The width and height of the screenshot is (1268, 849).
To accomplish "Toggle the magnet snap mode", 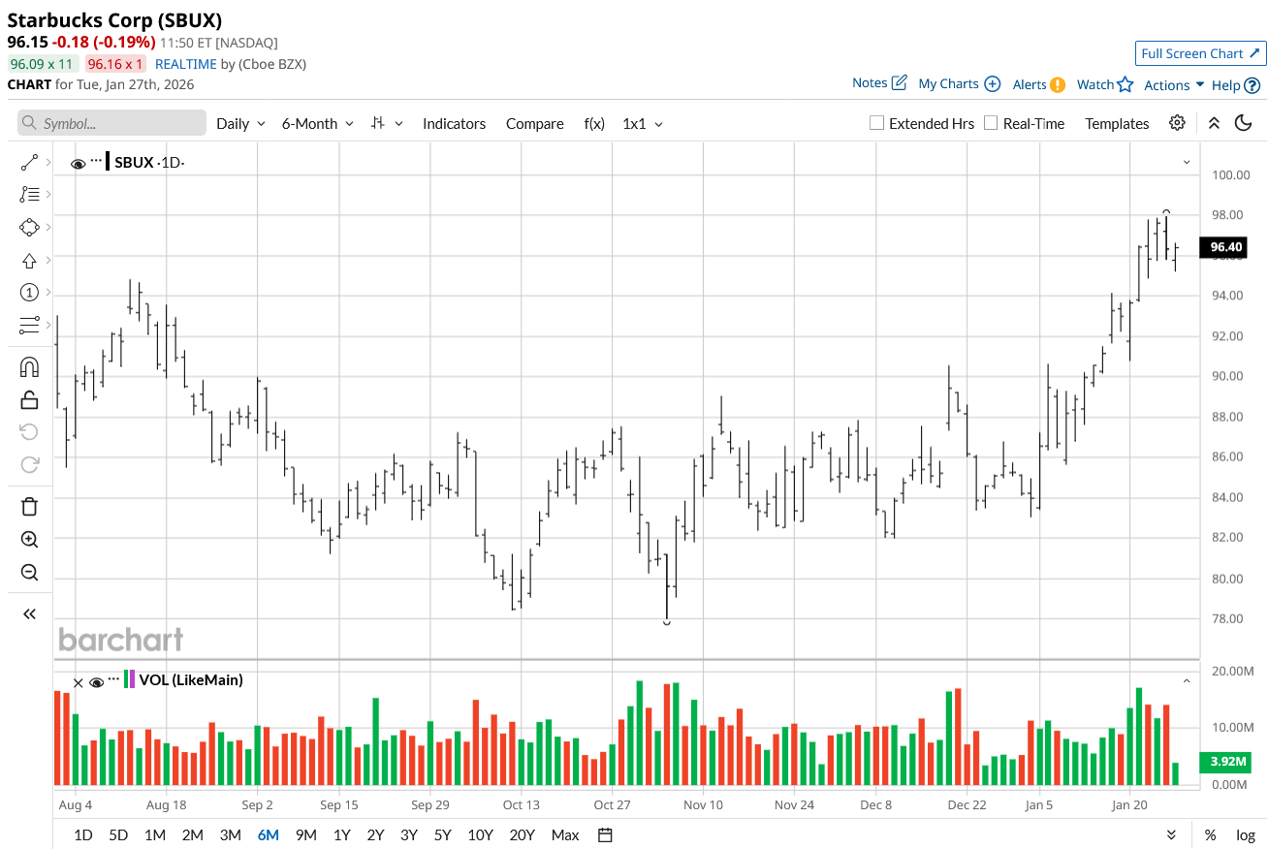I will [x=29, y=367].
